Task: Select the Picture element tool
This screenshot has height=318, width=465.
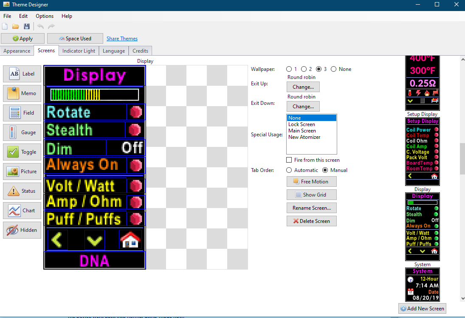Action: 22,172
